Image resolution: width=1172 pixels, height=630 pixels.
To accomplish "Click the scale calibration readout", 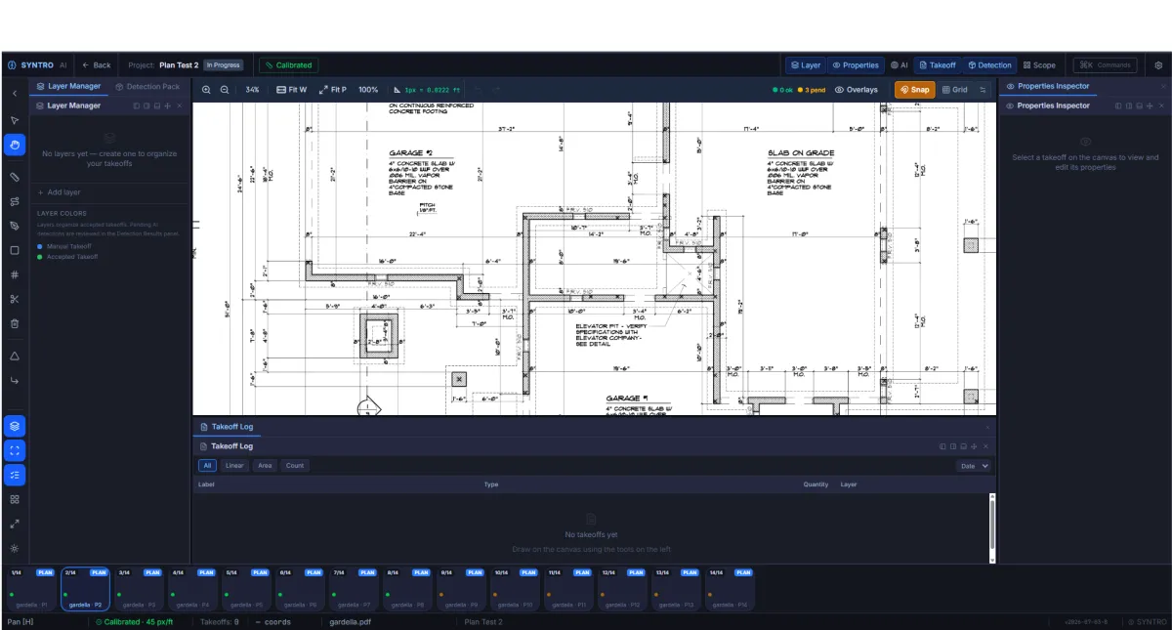I will [427, 90].
